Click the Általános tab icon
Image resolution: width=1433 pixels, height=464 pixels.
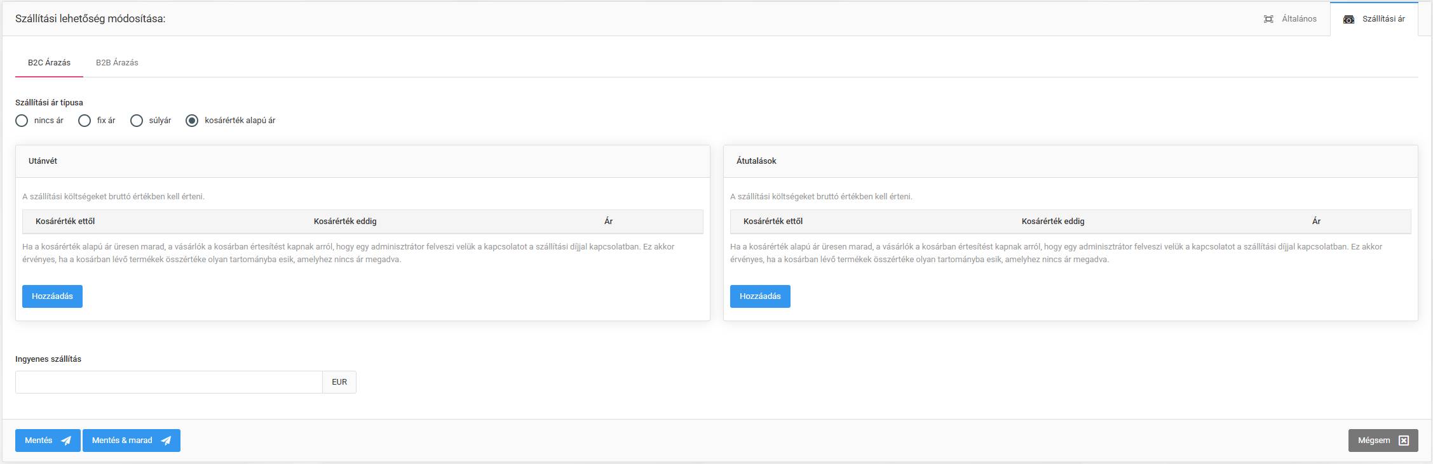click(x=1268, y=19)
